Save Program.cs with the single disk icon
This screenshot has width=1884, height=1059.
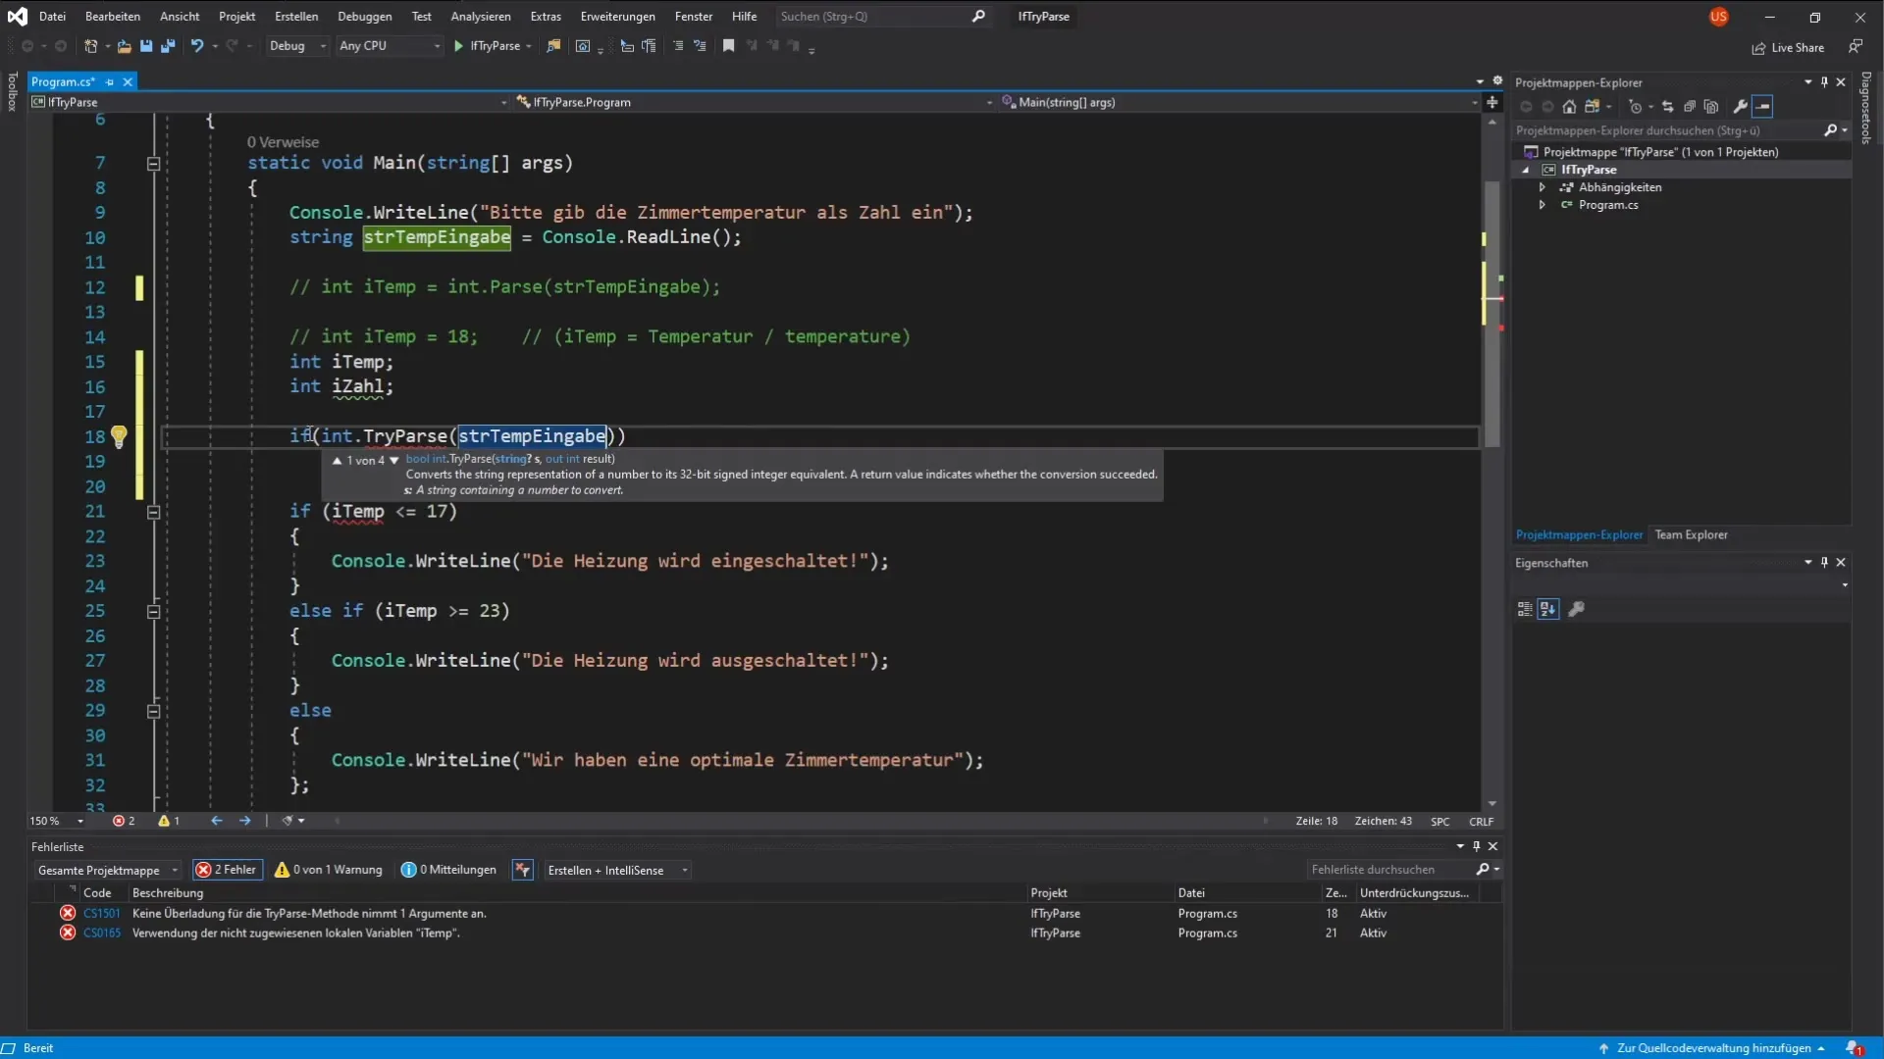(x=146, y=46)
